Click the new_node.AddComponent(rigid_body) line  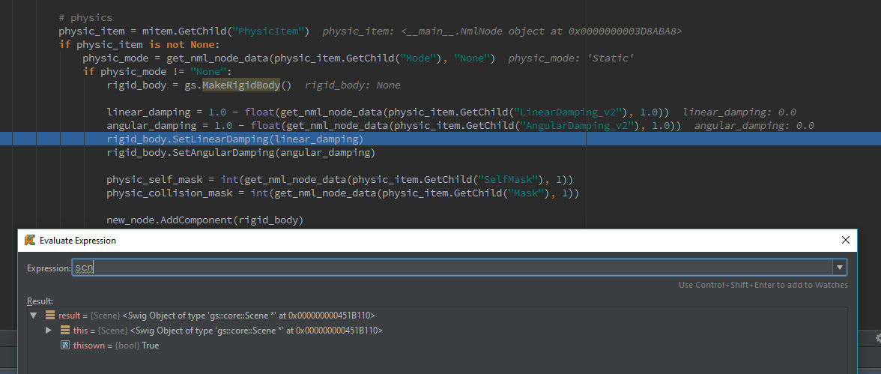tap(205, 220)
